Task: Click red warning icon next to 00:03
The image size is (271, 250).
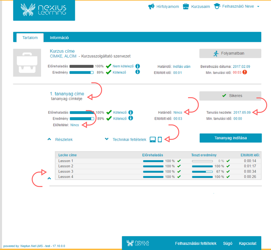Action: tap(245, 72)
